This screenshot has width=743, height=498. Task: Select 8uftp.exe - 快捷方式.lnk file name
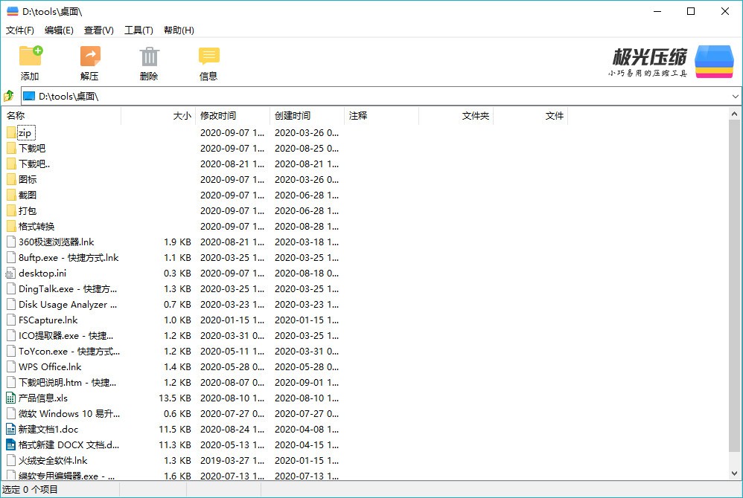(68, 257)
